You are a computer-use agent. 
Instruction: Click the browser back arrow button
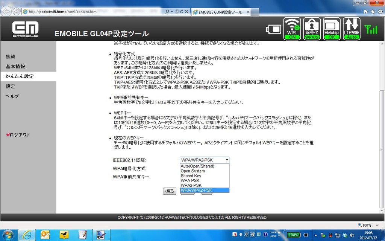pyautogui.click(x=6, y=11)
